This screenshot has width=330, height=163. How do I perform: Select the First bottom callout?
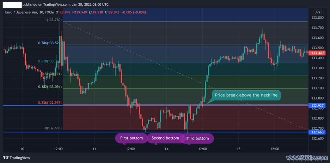(131, 138)
